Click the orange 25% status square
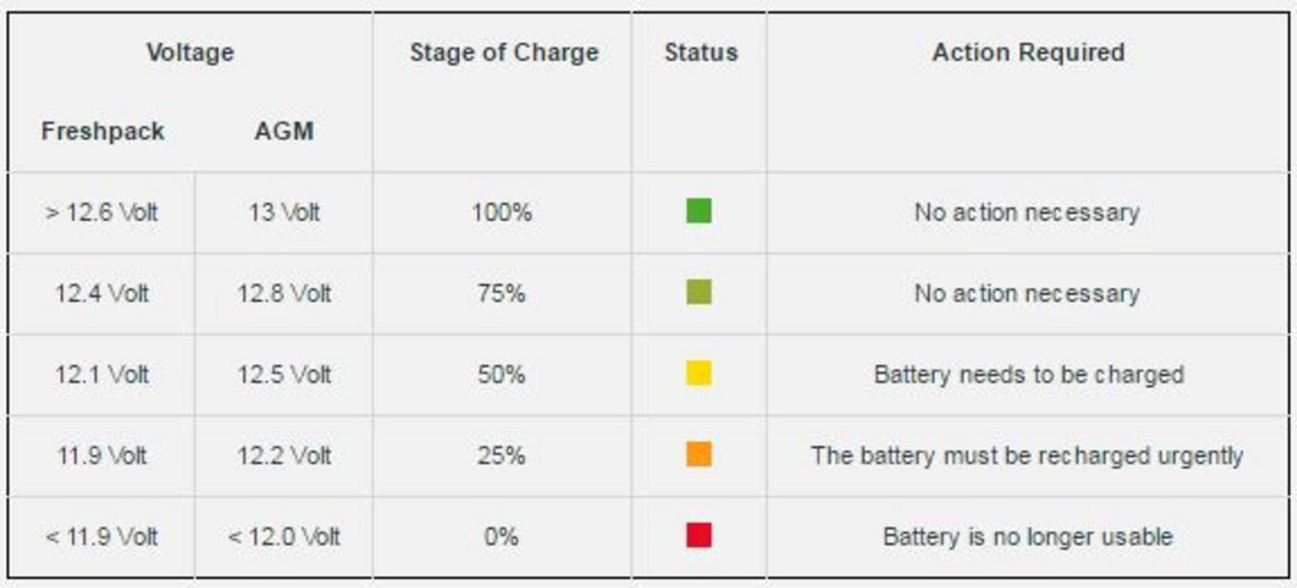Viewport: 1297px width, 588px height. tap(698, 454)
